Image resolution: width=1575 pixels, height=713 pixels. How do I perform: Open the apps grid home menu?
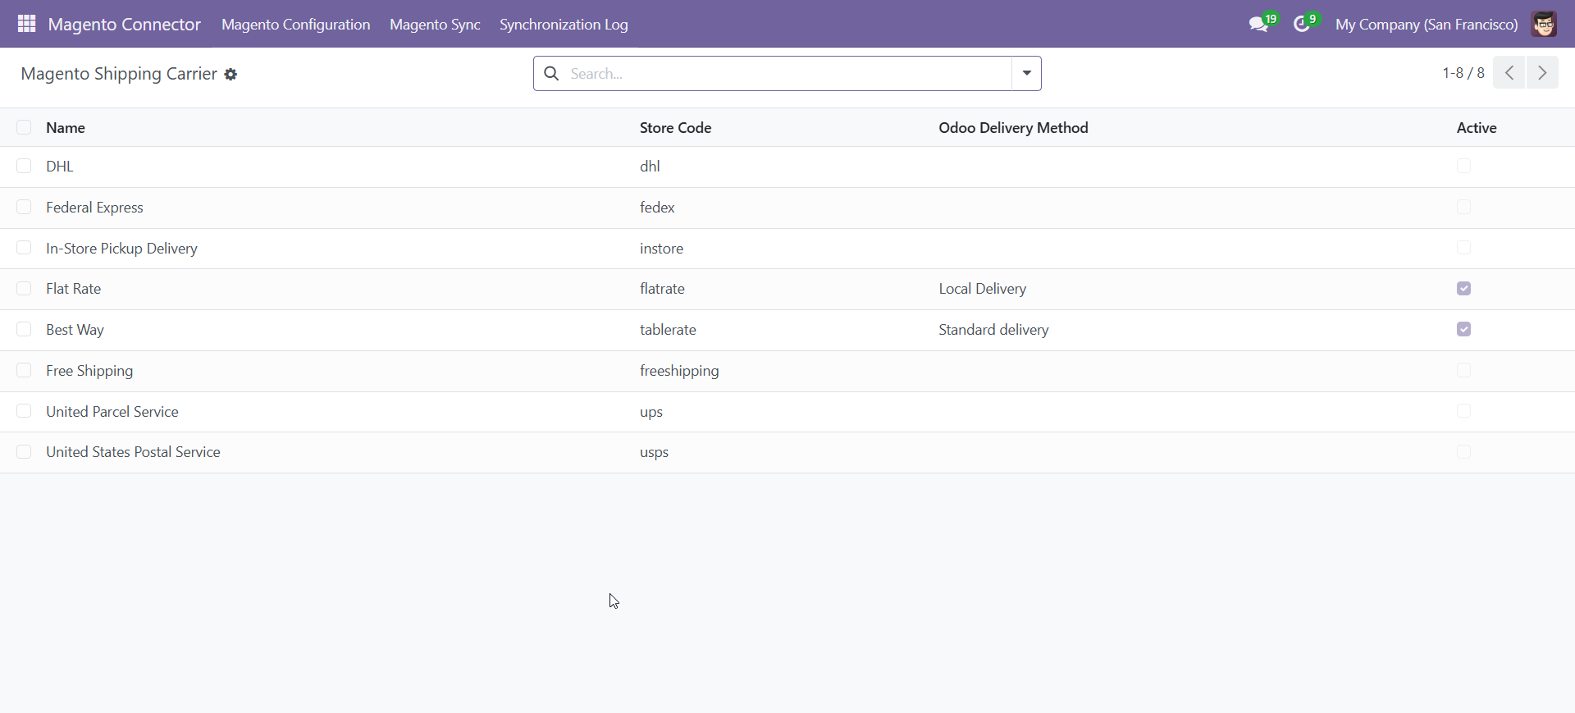tap(26, 24)
